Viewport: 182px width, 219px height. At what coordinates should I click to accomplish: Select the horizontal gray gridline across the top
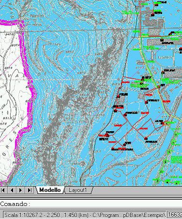91,30
